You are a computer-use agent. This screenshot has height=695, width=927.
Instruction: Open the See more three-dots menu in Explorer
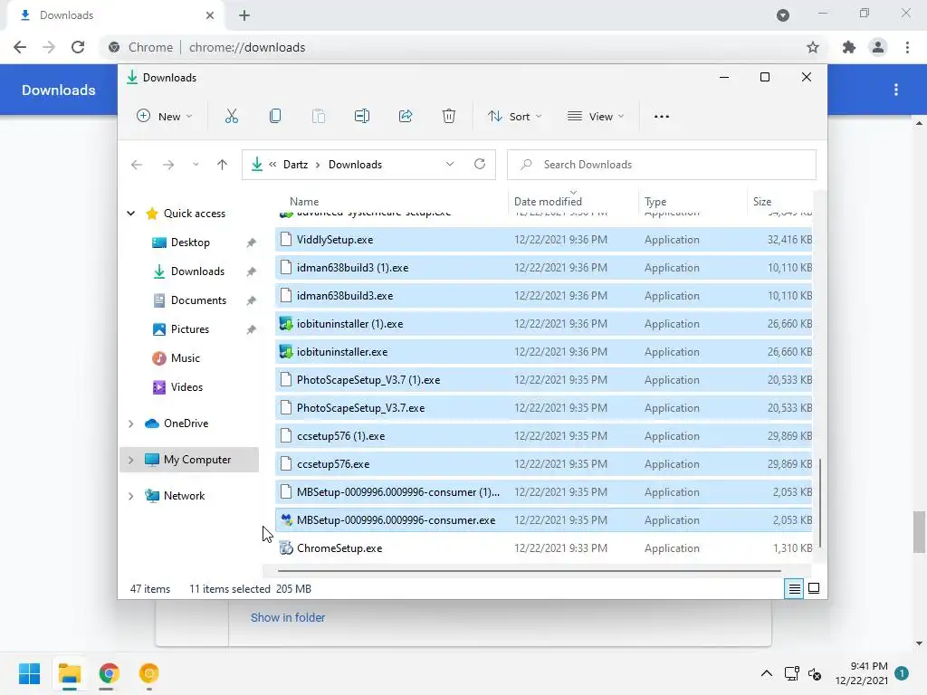(x=662, y=117)
